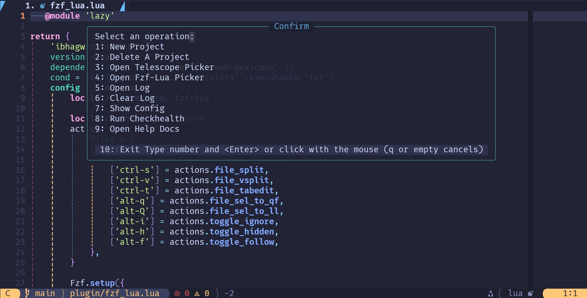This screenshot has height=298, width=587.
Task: Run Checkhealth from the Confirm menu
Action: [139, 119]
